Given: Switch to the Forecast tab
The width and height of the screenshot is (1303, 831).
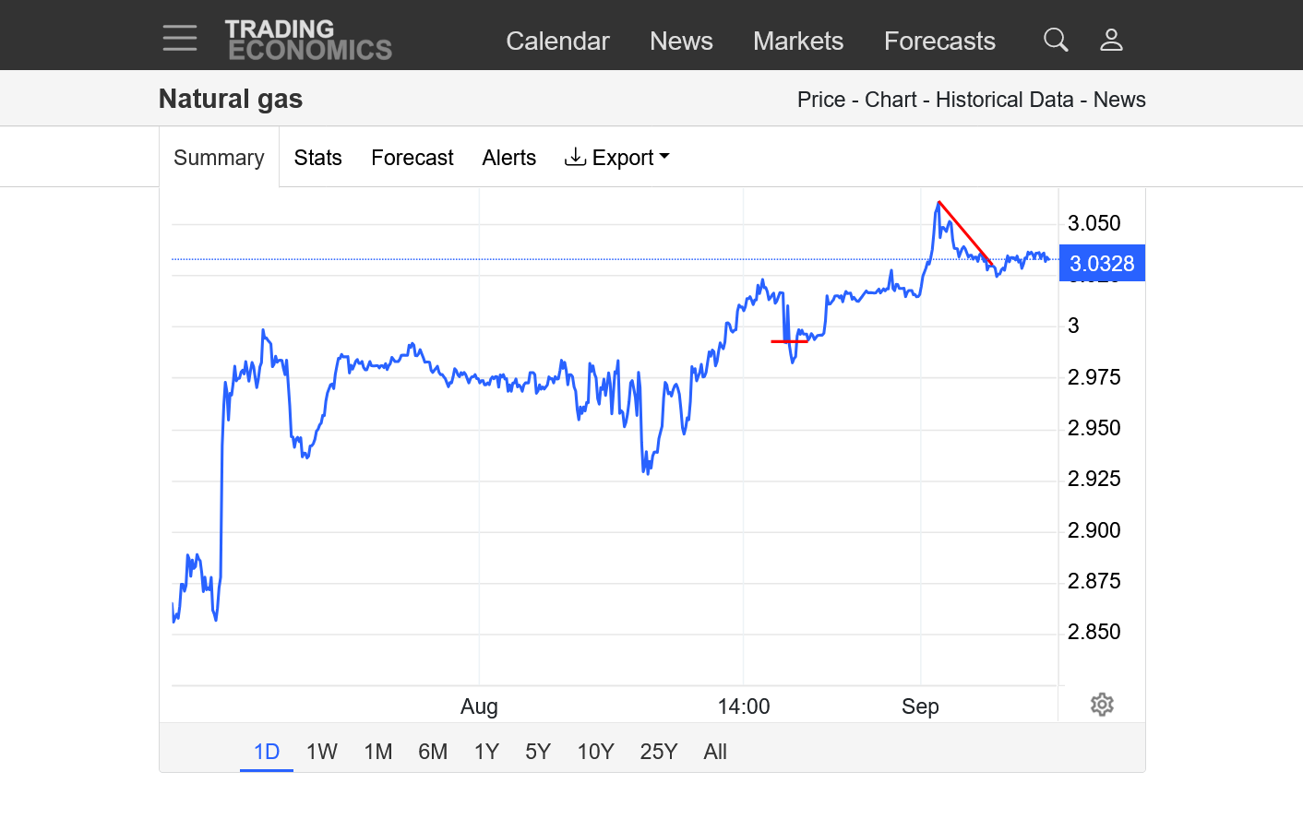Looking at the screenshot, I should (x=412, y=158).
